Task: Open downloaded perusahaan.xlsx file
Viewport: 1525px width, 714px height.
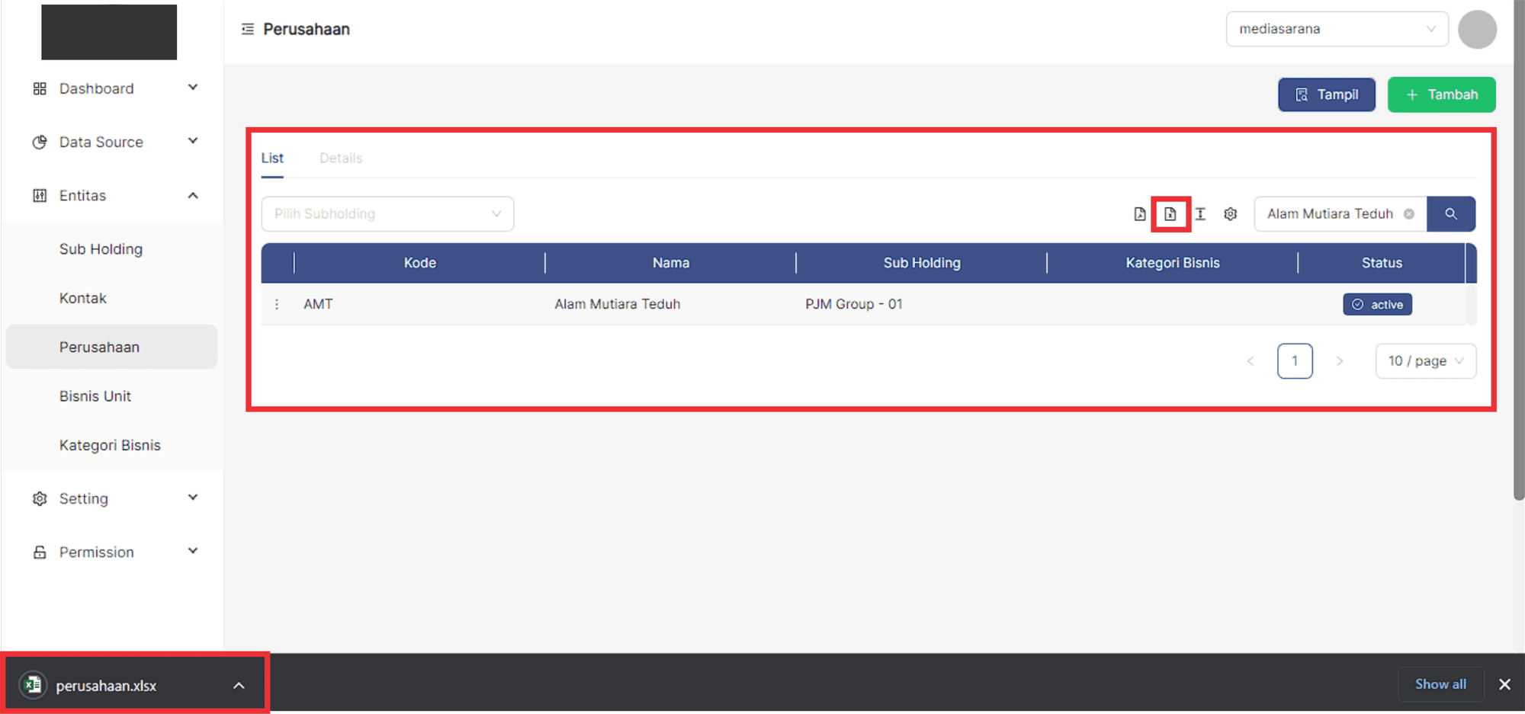Action: click(106, 685)
